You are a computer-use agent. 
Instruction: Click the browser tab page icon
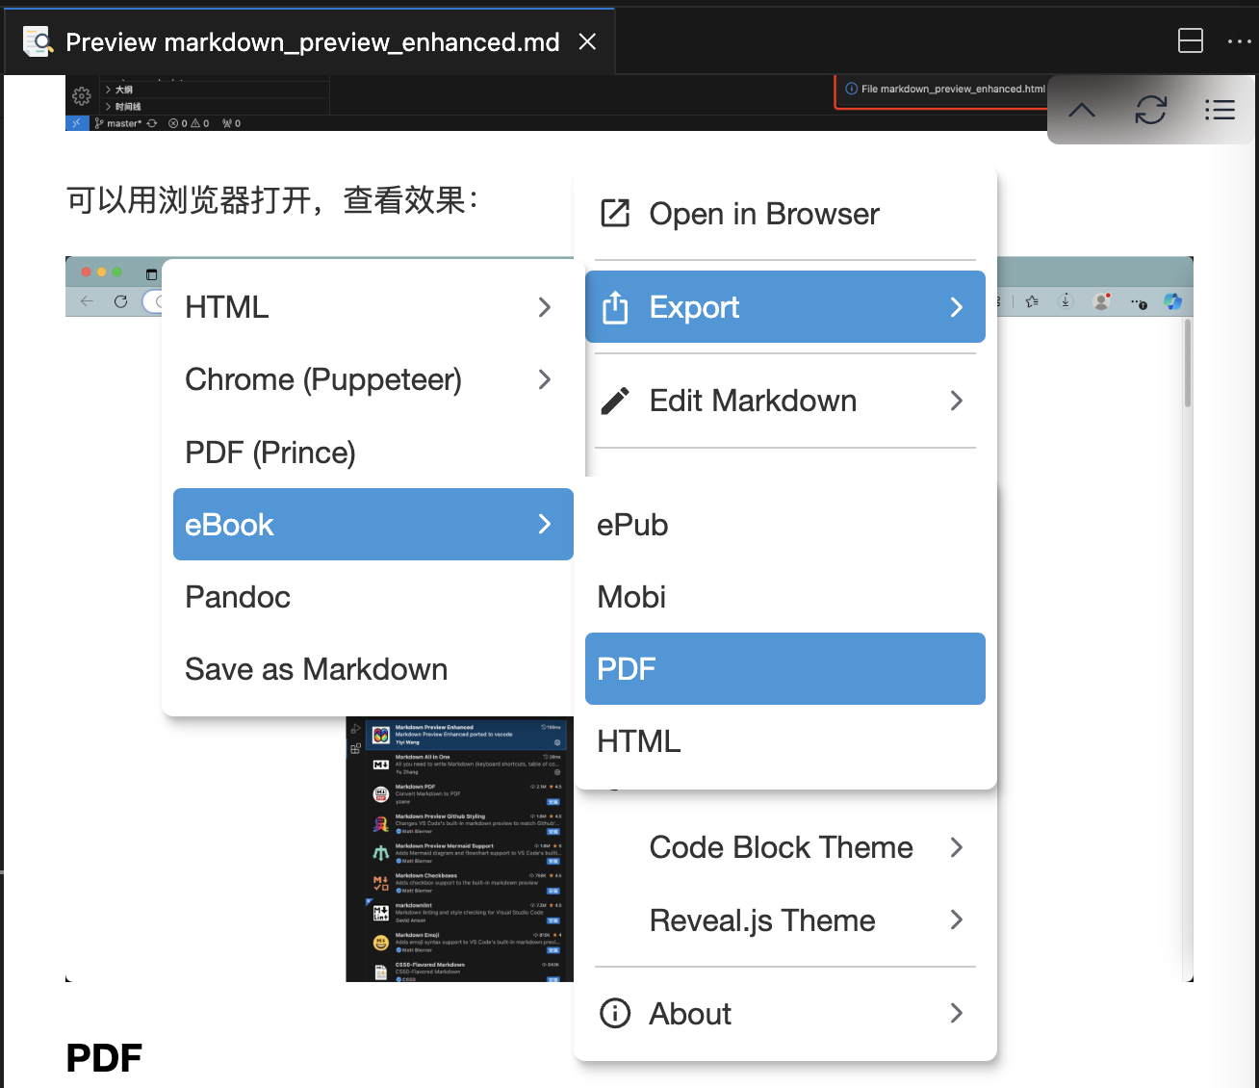[151, 274]
